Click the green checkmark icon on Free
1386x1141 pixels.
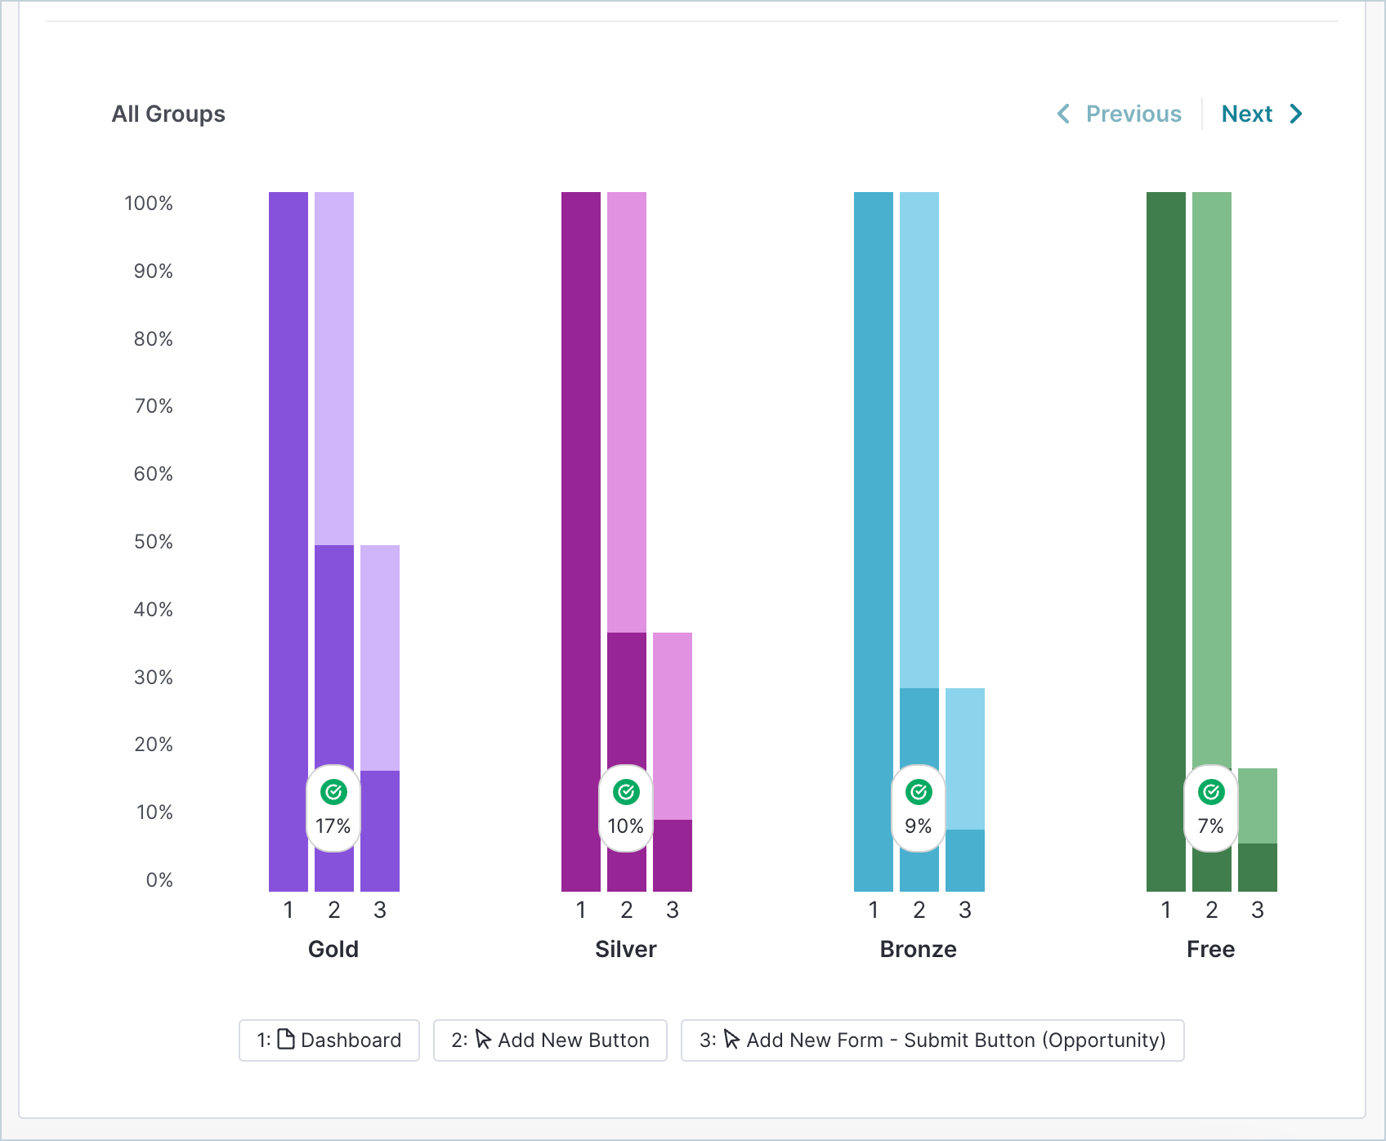(x=1211, y=792)
